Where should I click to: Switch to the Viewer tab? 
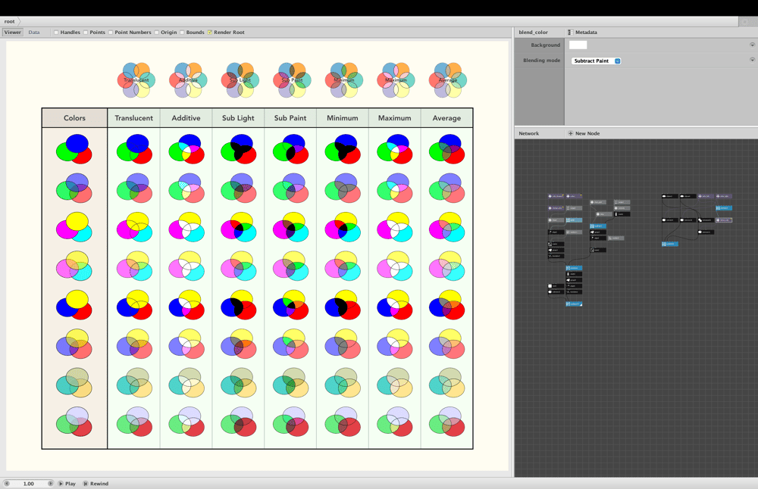coord(13,33)
